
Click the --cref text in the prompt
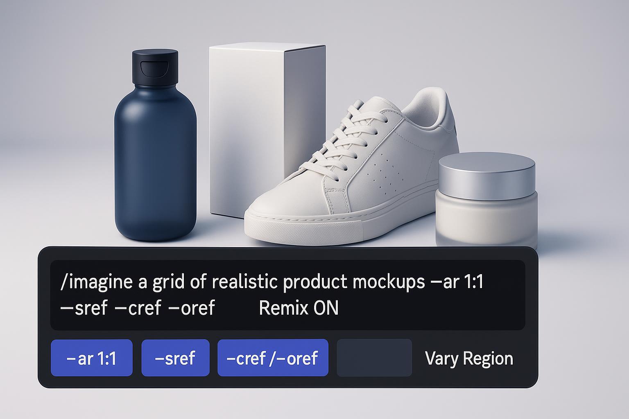(x=138, y=308)
